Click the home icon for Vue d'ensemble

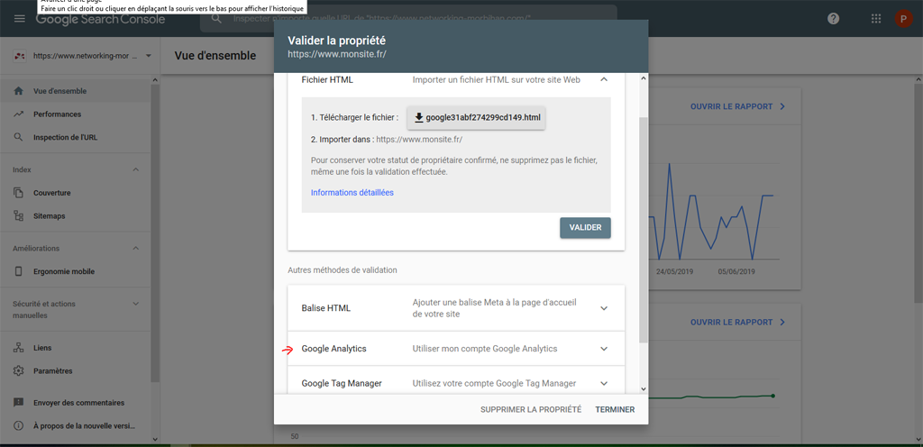18,91
